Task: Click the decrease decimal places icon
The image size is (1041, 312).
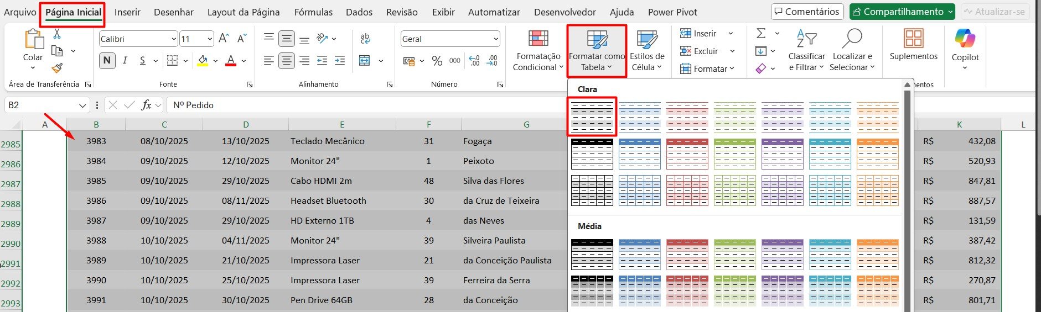Action: [x=492, y=61]
